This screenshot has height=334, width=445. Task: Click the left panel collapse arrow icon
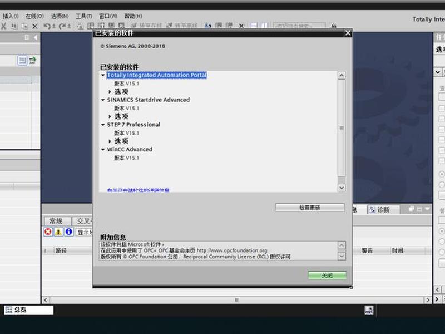(x=36, y=37)
